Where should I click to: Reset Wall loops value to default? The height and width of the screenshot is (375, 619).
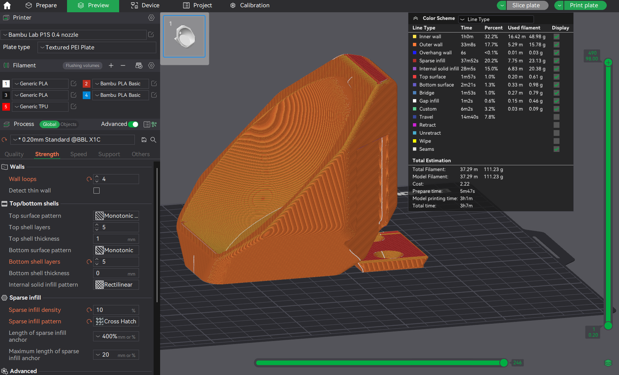click(89, 179)
